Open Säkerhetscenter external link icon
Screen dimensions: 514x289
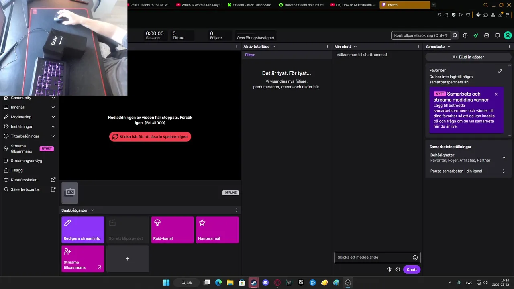click(x=53, y=189)
